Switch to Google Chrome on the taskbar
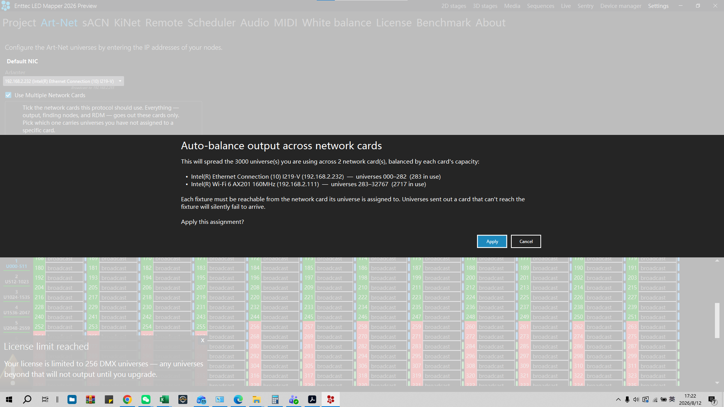The width and height of the screenshot is (724, 407). click(127, 399)
